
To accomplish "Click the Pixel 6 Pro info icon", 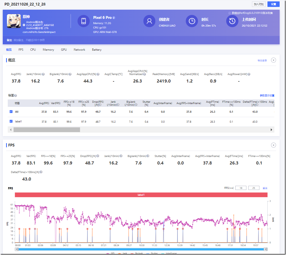I will pyautogui.click(x=114, y=18).
